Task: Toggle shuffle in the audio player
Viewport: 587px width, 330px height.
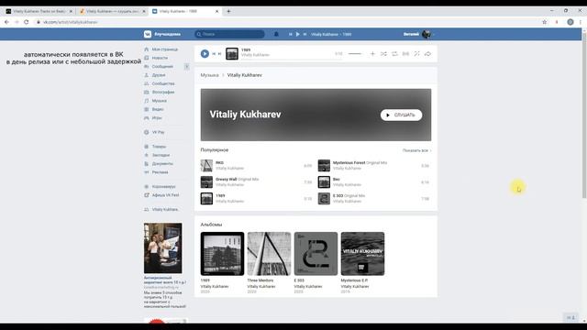Action: pyautogui.click(x=383, y=54)
